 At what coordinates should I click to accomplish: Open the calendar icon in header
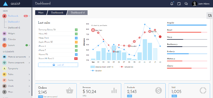pos(179,4)
